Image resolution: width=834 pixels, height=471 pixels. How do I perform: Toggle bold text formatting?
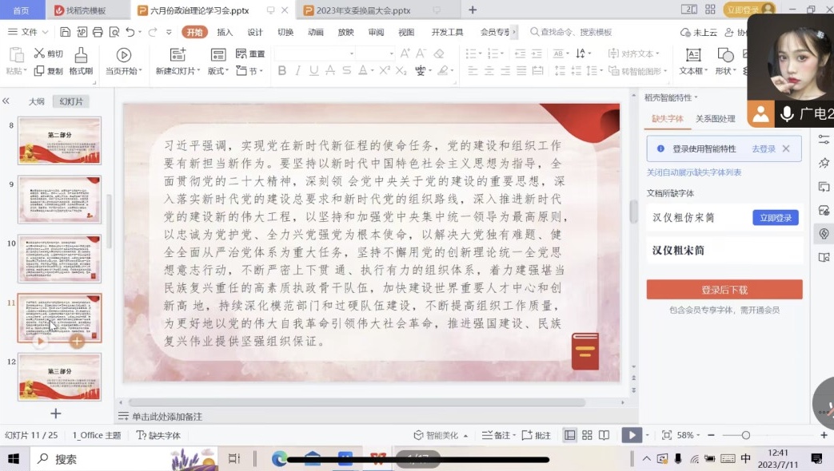click(281, 71)
